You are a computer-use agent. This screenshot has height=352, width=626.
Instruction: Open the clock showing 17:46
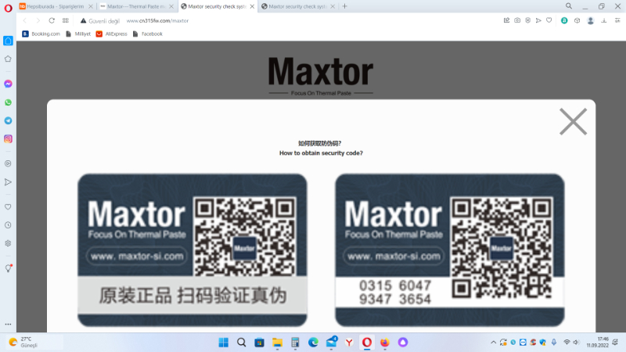[x=598, y=343]
